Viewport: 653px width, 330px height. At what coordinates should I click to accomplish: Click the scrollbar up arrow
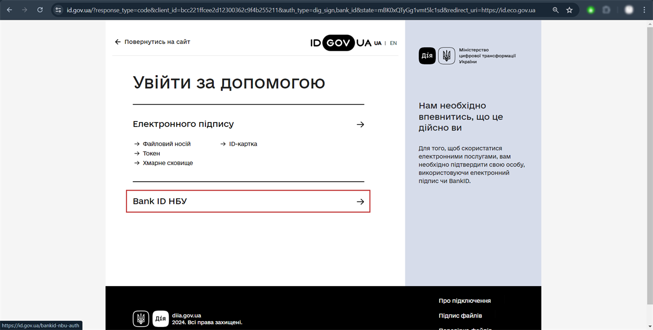click(x=649, y=23)
